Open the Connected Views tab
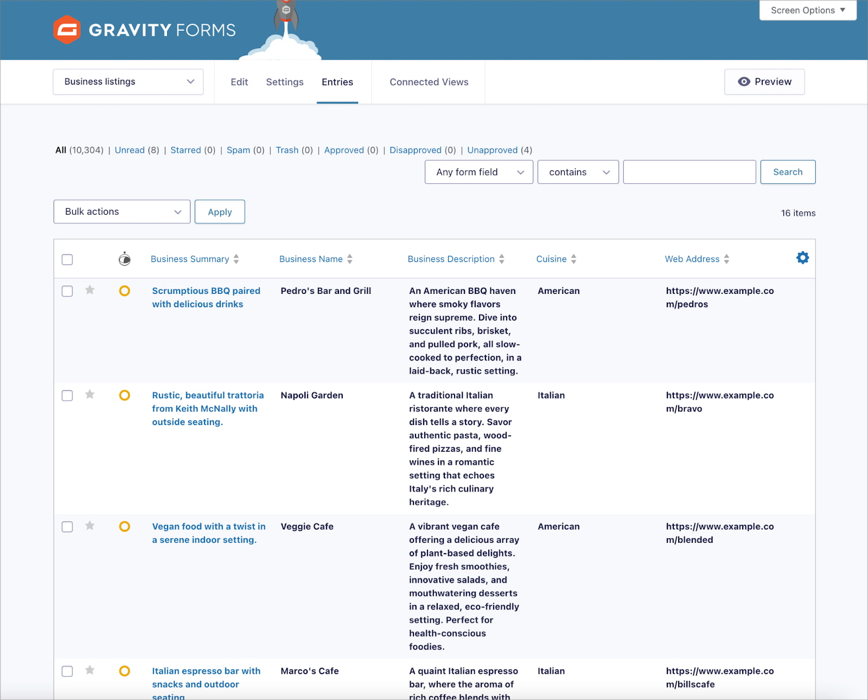868x700 pixels. coord(429,82)
